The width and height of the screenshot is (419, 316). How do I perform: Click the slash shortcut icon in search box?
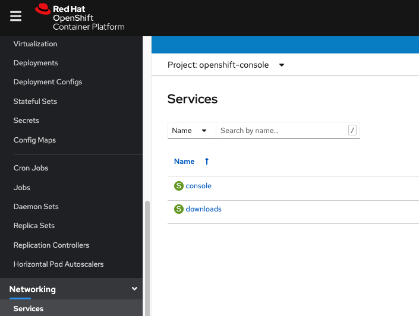[x=352, y=131]
